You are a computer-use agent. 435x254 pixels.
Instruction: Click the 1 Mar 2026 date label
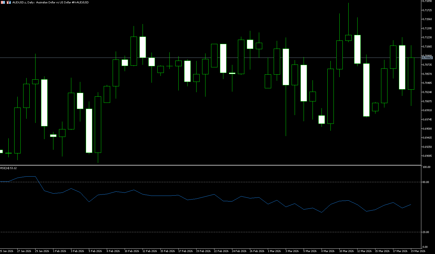click(274, 251)
